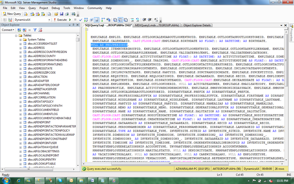This screenshot has height=184, width=294.
Task: Run the query with the Execute button
Action: pyautogui.click(x=60, y=20)
